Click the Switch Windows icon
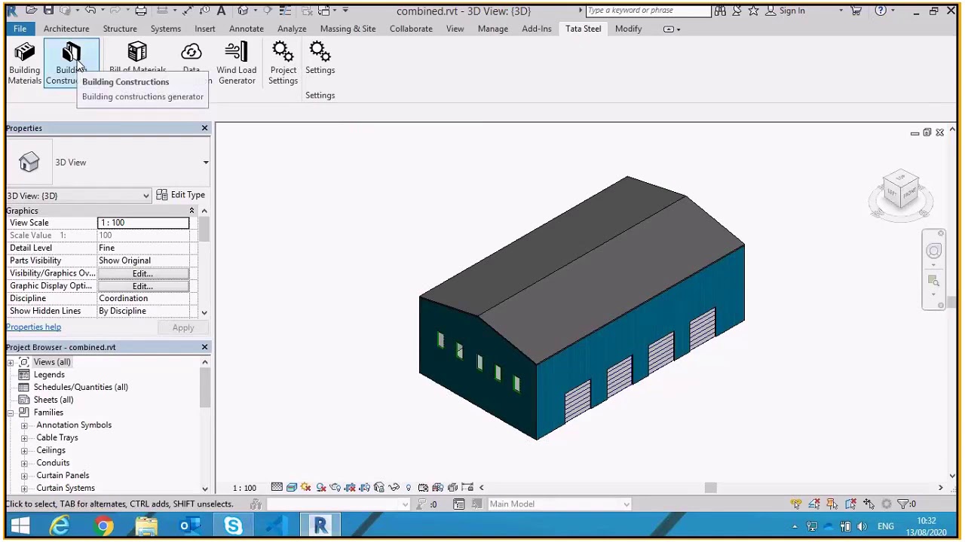This screenshot has width=965, height=542. pyautogui.click(x=323, y=11)
